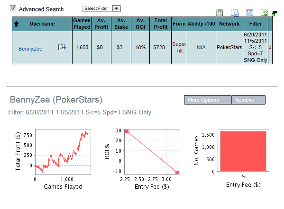Viewport: 284px width, 209px height.
Task: Click the Filter description text below heading
Action: [x=80, y=113]
